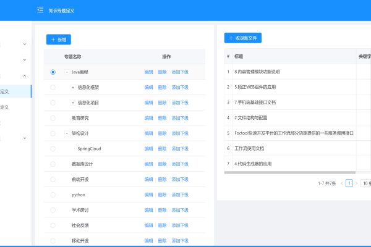Click the python topic name

coord(79,195)
